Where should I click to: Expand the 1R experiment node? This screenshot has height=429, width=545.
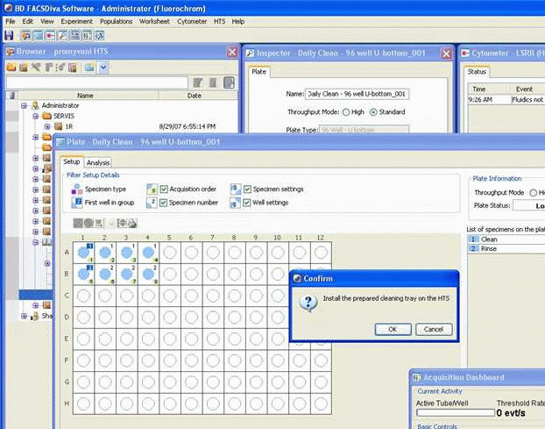[x=47, y=126]
